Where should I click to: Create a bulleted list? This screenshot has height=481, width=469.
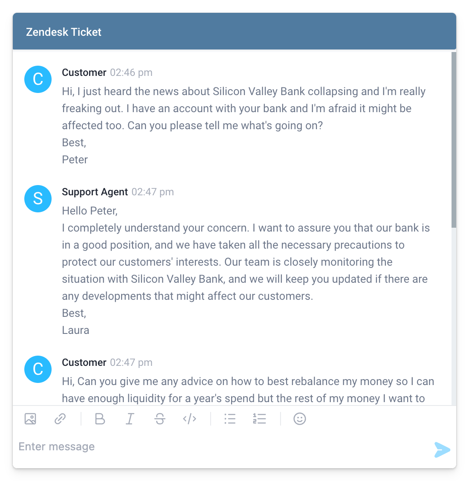(230, 419)
